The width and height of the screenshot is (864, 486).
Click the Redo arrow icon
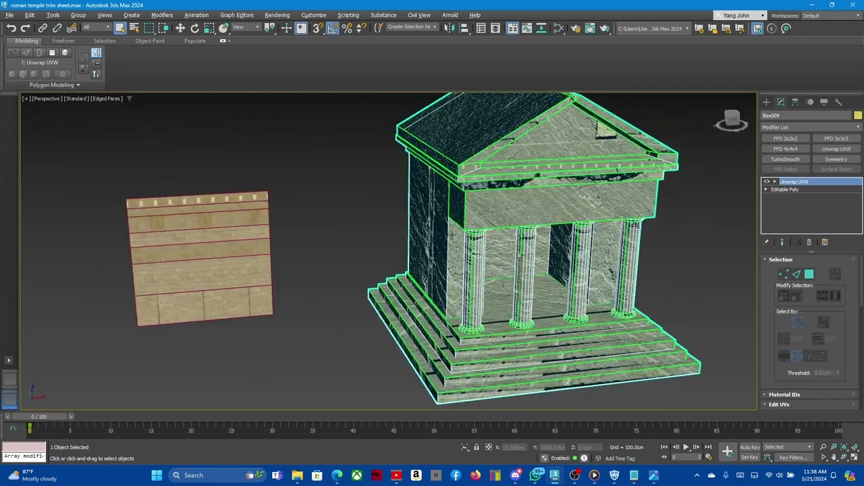click(x=26, y=28)
